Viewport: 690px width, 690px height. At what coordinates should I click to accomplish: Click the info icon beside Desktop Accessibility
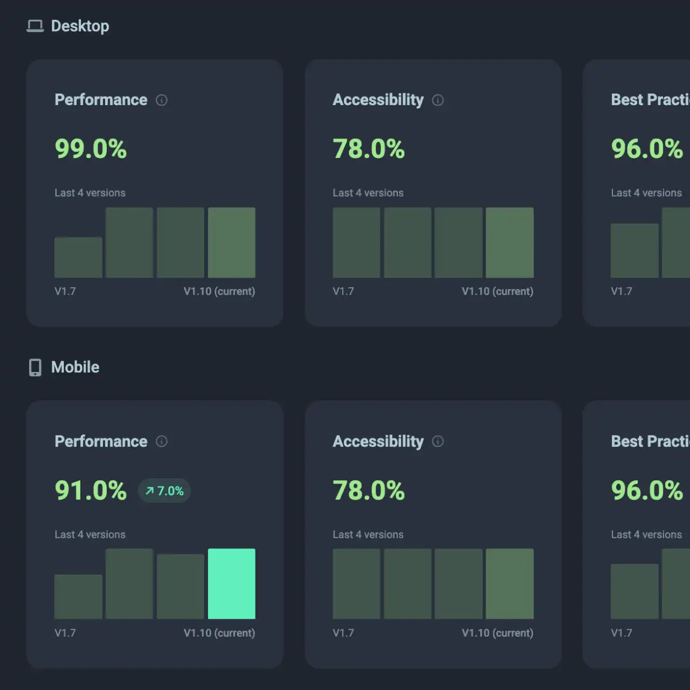[438, 100]
